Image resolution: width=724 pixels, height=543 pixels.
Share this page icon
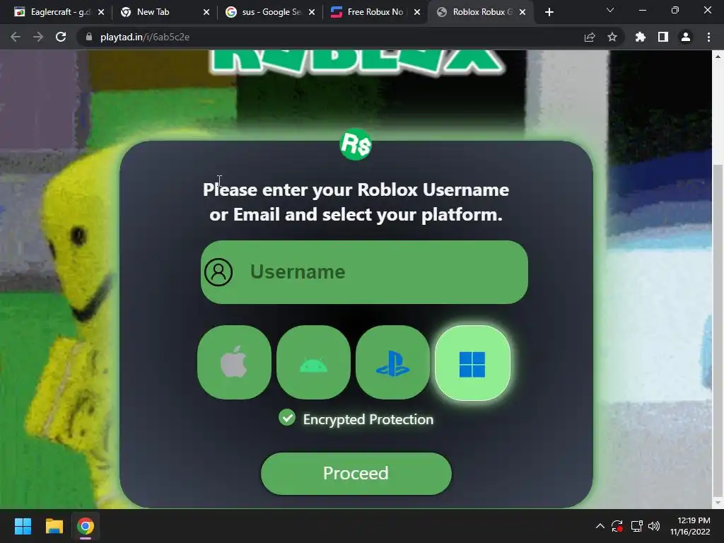coord(590,37)
